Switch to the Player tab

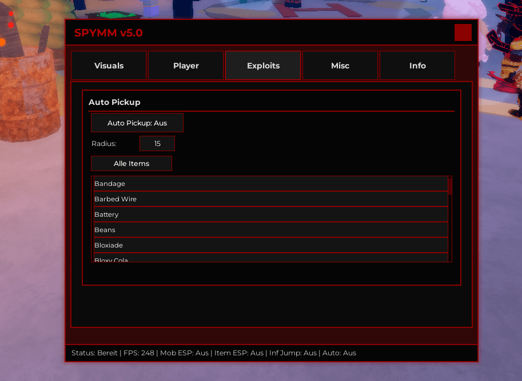tap(186, 66)
